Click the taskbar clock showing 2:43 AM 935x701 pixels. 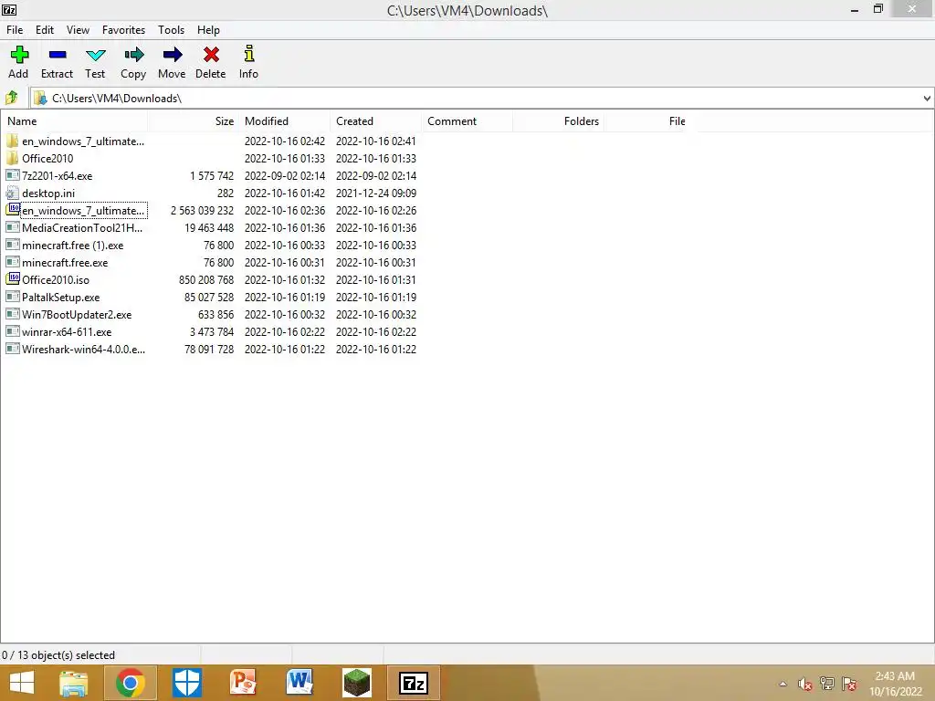click(895, 676)
